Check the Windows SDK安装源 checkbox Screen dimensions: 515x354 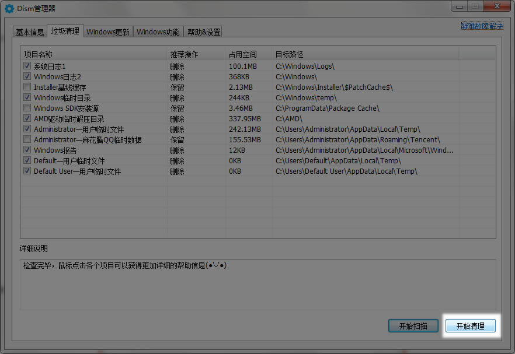27,108
